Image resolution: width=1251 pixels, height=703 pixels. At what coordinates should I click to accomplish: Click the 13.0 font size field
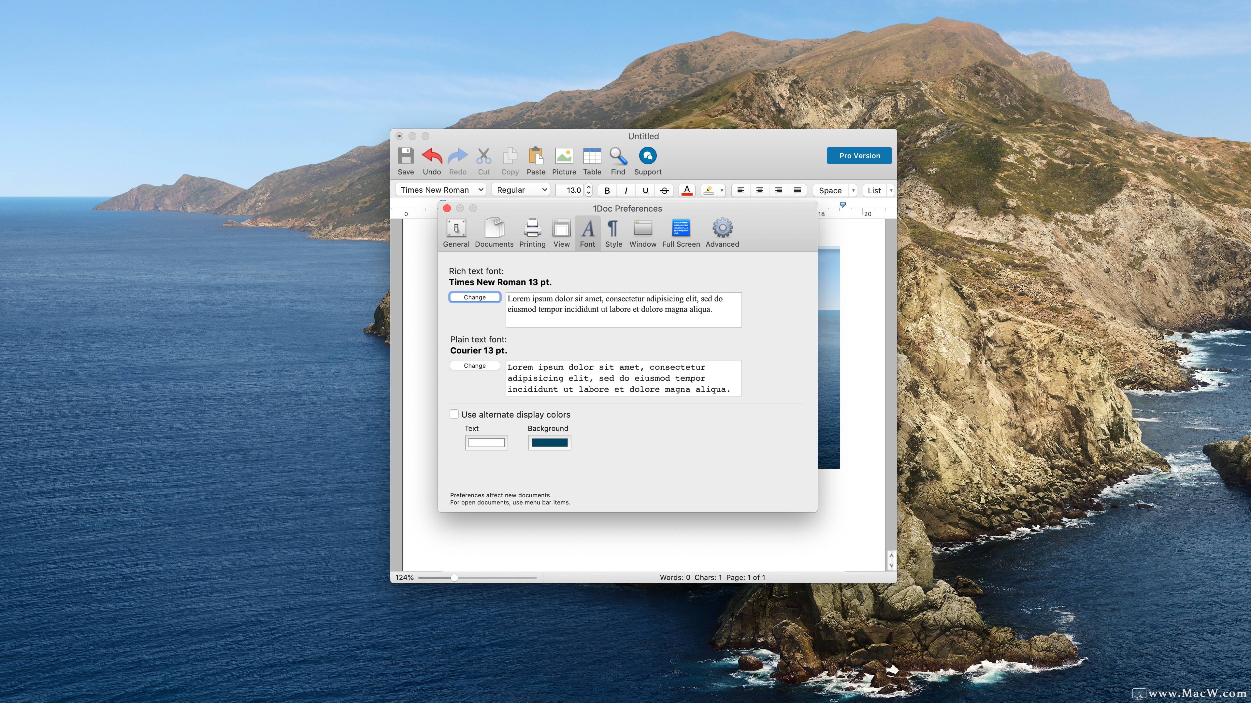click(x=570, y=190)
